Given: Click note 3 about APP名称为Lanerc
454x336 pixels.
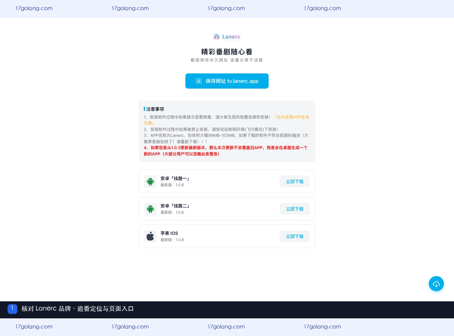Looking at the screenshot, I should click(226, 138).
